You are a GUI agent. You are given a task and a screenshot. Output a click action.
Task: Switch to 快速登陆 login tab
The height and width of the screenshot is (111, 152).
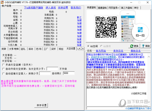click(91, 8)
